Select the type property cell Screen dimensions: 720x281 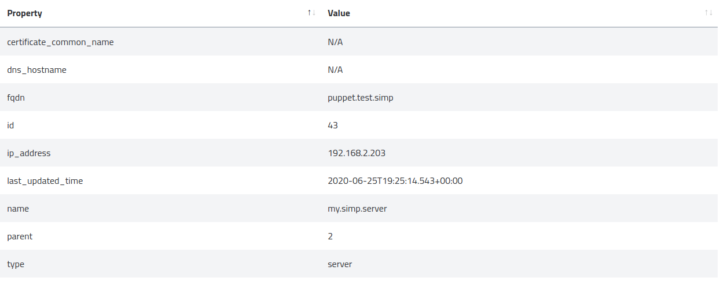(x=16, y=264)
